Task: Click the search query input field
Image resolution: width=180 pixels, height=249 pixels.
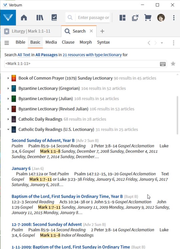Action: click(x=82, y=64)
